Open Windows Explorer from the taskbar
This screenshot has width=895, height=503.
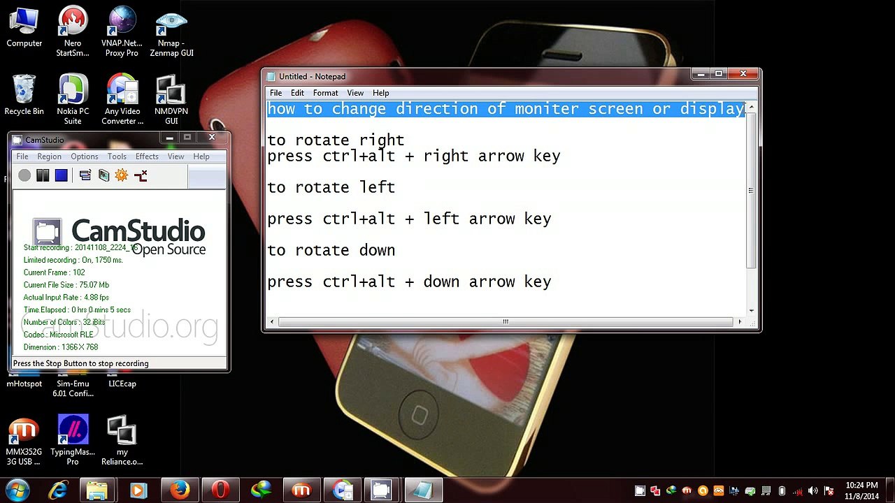(98, 490)
